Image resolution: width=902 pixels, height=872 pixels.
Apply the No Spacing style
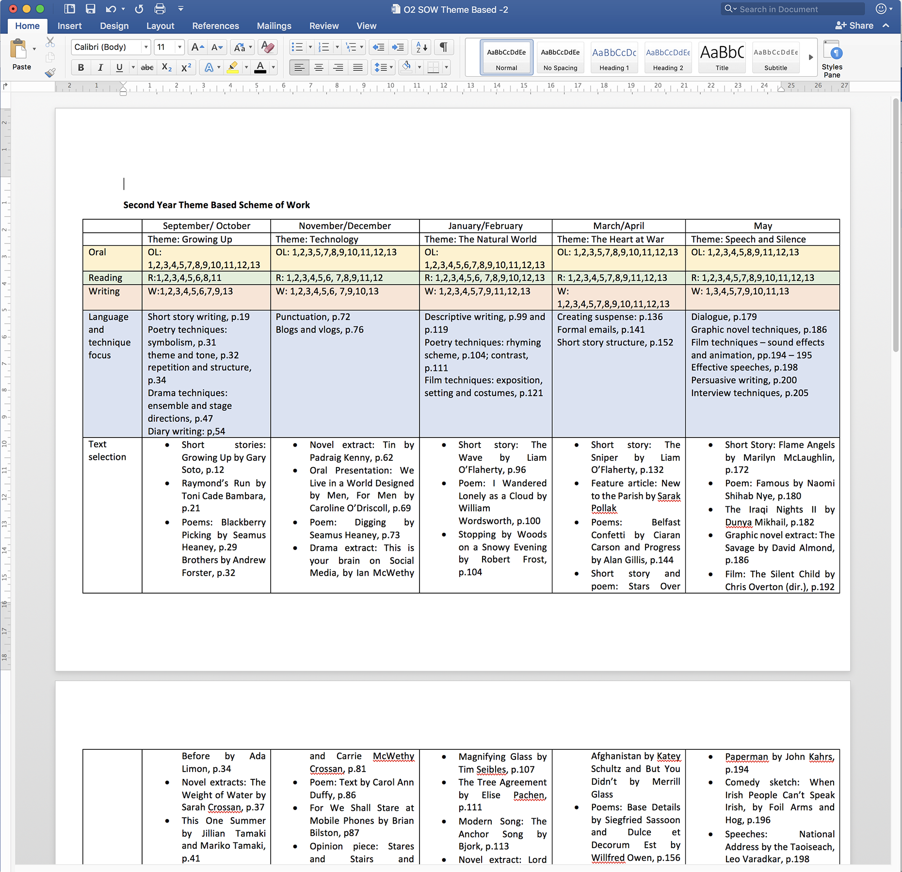560,57
